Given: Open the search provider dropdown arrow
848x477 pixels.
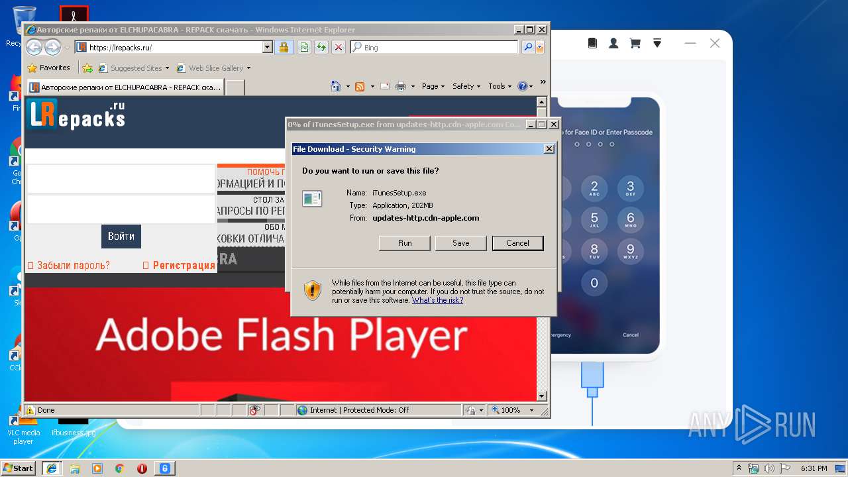Looking at the screenshot, I should point(540,47).
